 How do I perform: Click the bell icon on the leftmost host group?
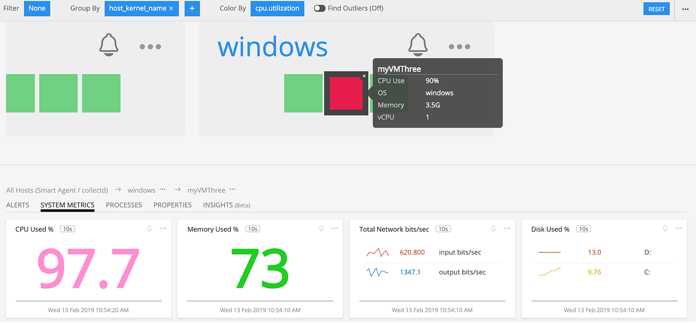click(109, 44)
